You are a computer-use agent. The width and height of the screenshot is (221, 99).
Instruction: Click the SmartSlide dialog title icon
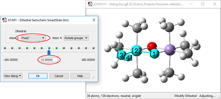click(x=4, y=20)
